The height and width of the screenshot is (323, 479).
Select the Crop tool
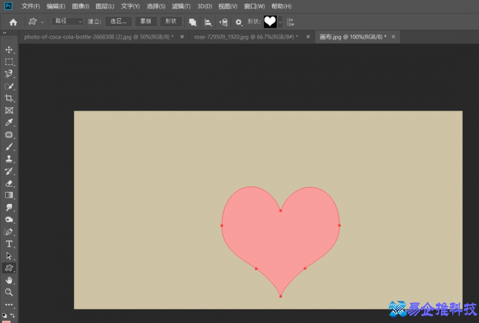[x=9, y=98]
